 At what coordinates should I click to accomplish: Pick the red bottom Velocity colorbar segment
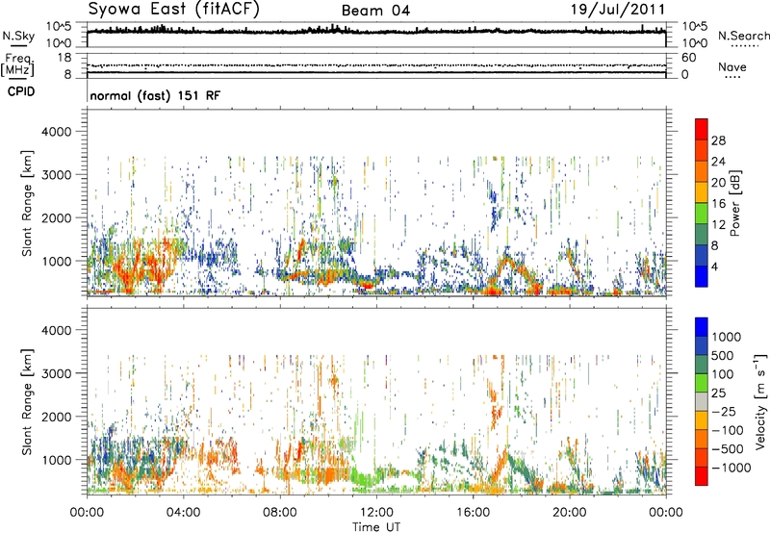tap(702, 476)
